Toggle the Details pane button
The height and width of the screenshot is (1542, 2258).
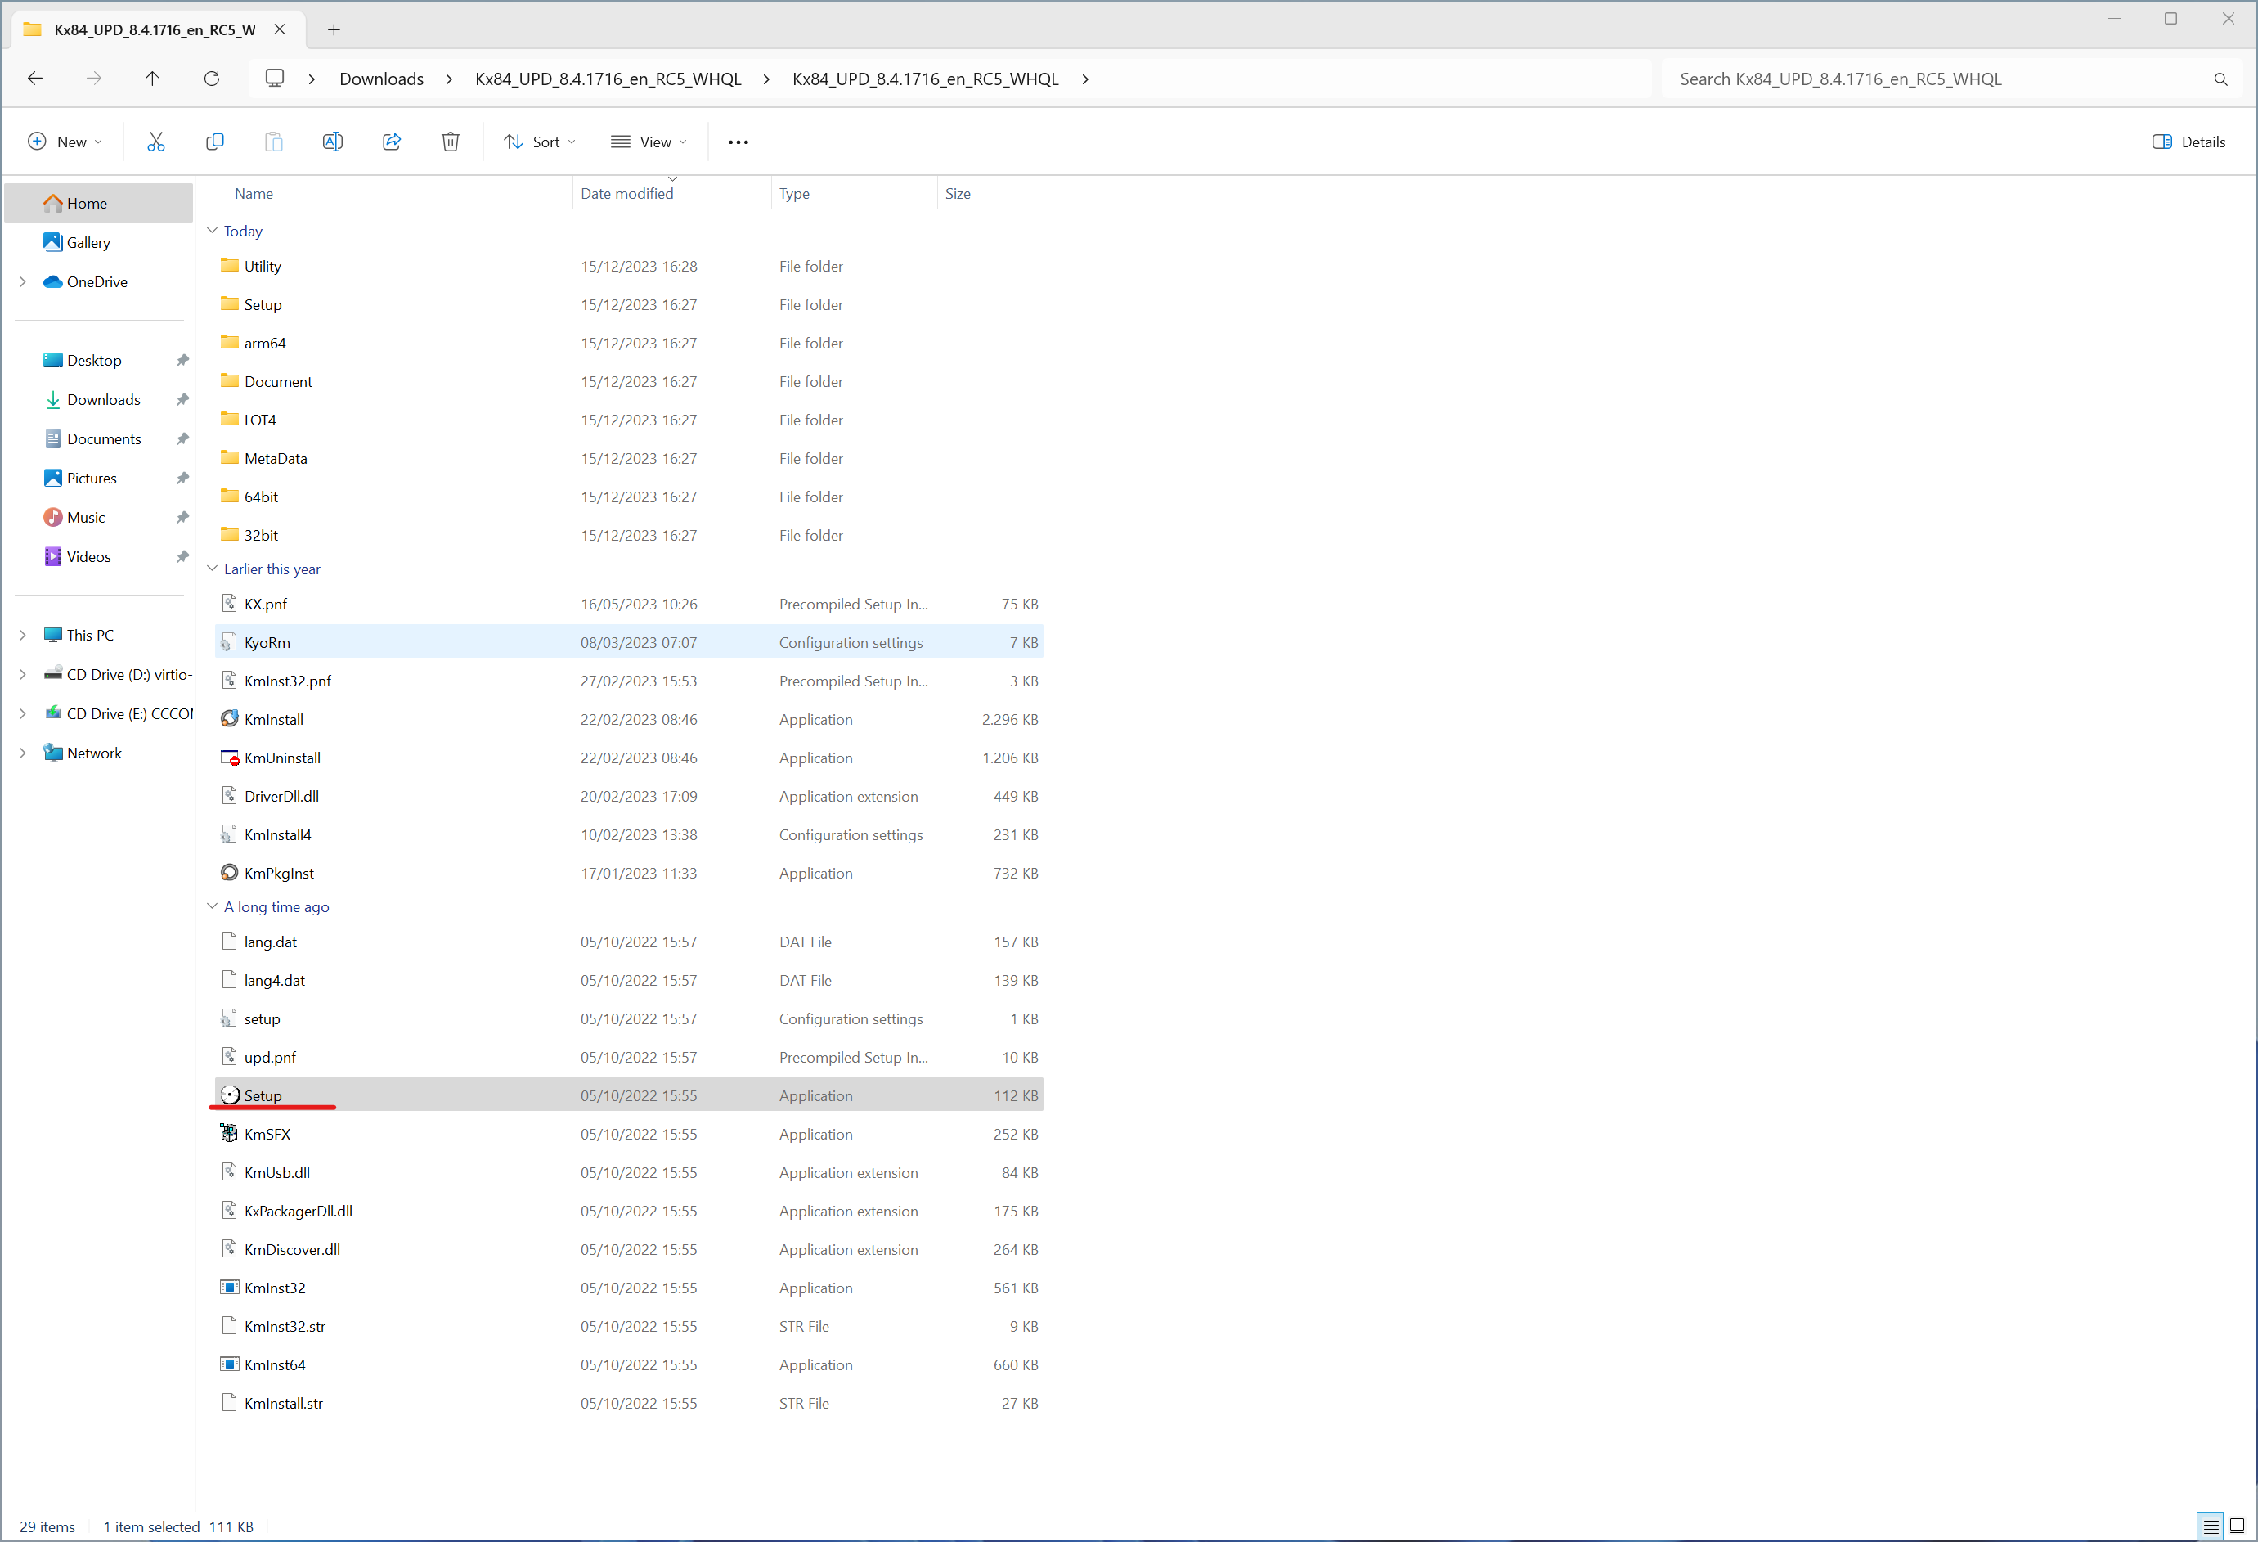[2188, 142]
